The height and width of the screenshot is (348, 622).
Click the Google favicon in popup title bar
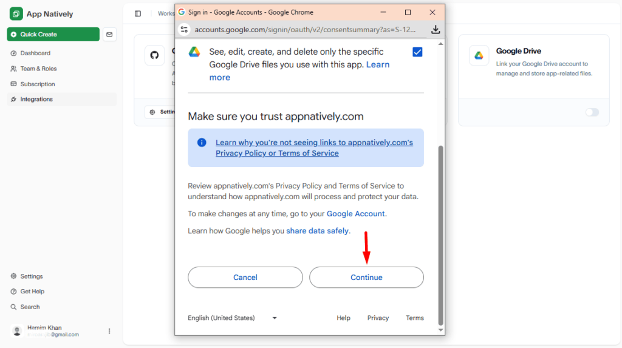182,12
